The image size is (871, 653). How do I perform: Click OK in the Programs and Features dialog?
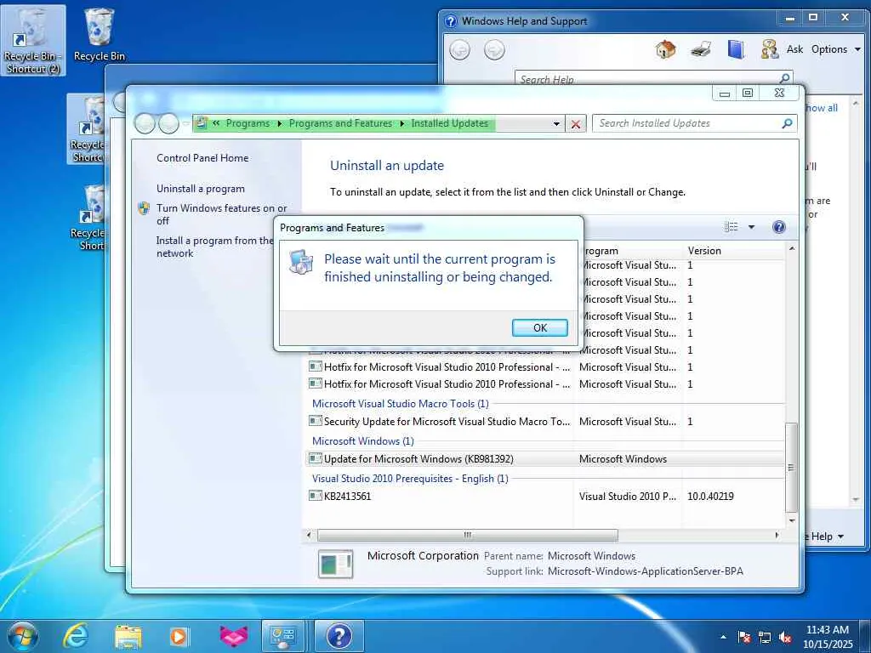pos(539,327)
